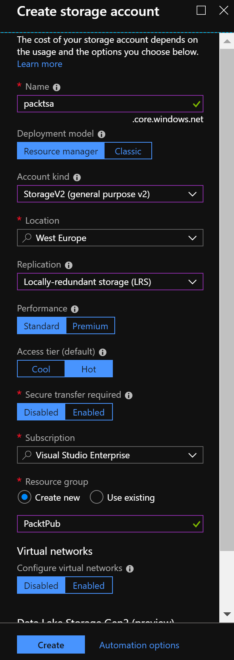Switch Performance to Premium
This screenshot has width=234, height=660.
[90, 326]
